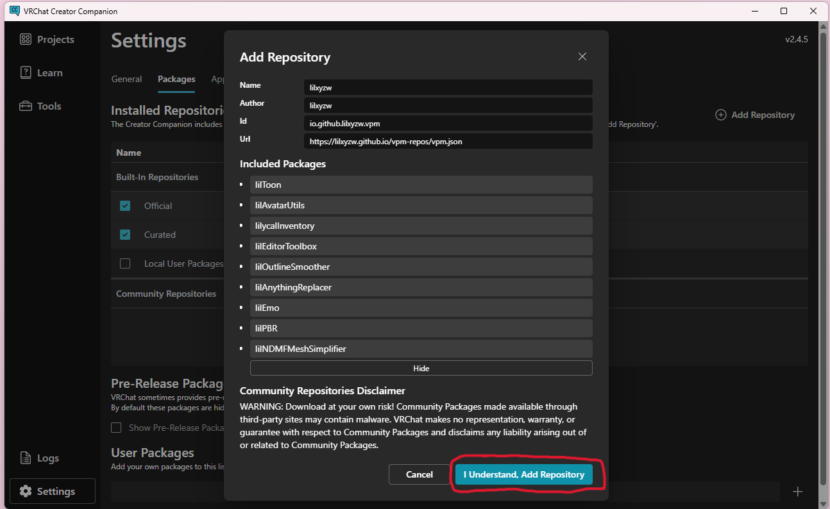Select lilToon in included packages
830x509 pixels.
[x=421, y=185]
